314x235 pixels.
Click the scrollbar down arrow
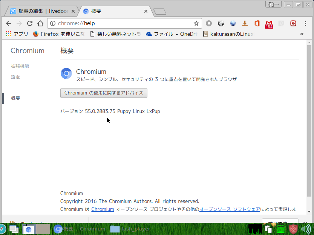[309, 212]
